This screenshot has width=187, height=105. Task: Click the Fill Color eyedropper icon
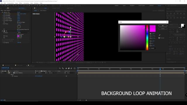click(21, 36)
